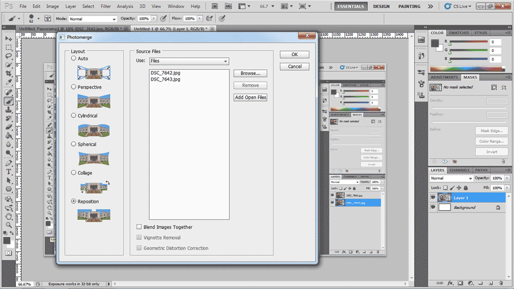514x289 pixels.
Task: Click the R red color slider
Action: point(468,42)
